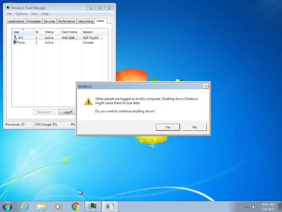Click the Console session cell

click(x=88, y=43)
